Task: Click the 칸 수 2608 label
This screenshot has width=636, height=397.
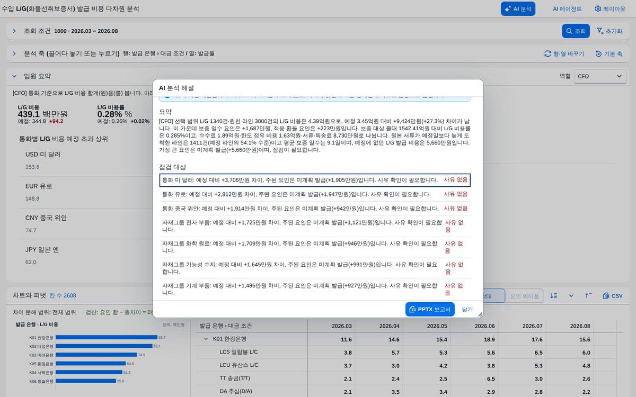Action: click(63, 295)
